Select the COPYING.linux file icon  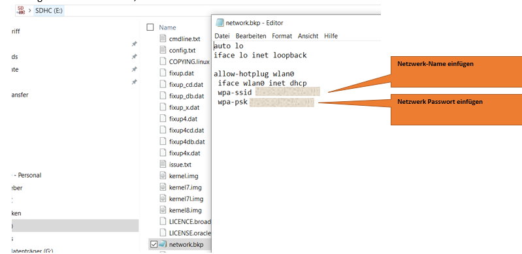[x=163, y=61]
